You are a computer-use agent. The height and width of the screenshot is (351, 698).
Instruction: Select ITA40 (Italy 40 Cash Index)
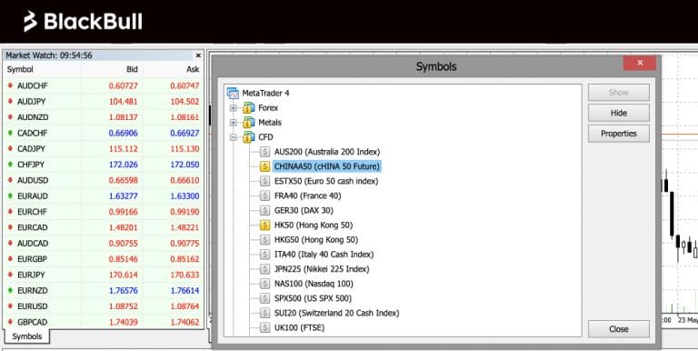tap(324, 255)
